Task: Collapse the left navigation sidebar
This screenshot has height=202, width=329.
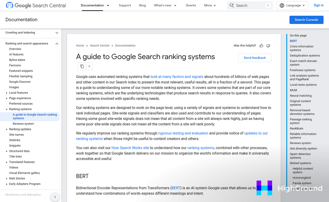Action: (55, 197)
